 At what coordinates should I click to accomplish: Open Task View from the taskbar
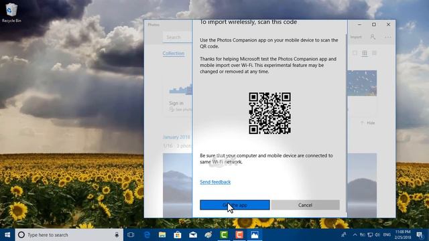click(131, 235)
